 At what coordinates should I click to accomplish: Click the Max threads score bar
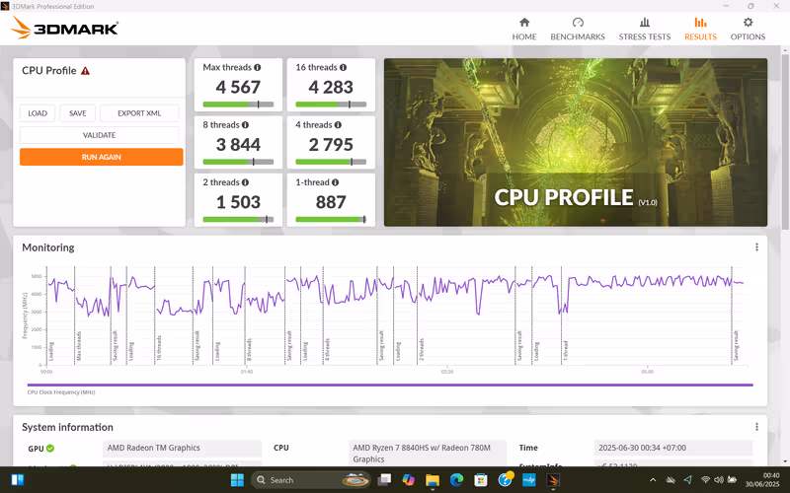click(237, 104)
